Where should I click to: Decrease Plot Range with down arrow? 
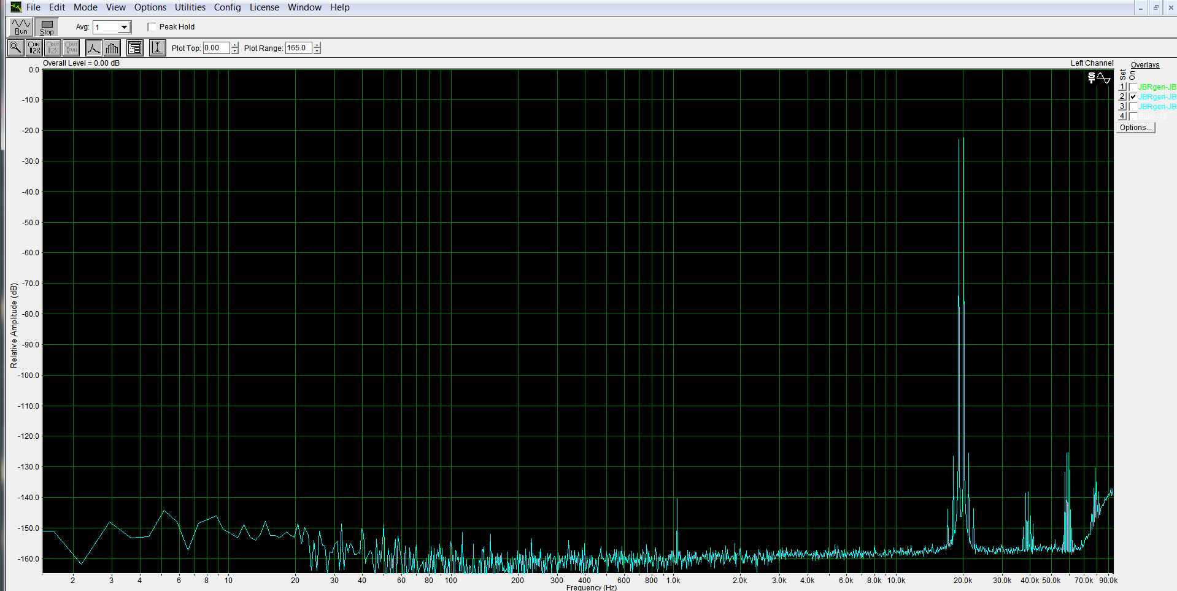point(317,51)
